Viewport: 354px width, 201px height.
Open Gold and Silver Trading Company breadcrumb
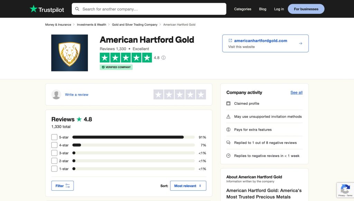pyautogui.click(x=134, y=25)
